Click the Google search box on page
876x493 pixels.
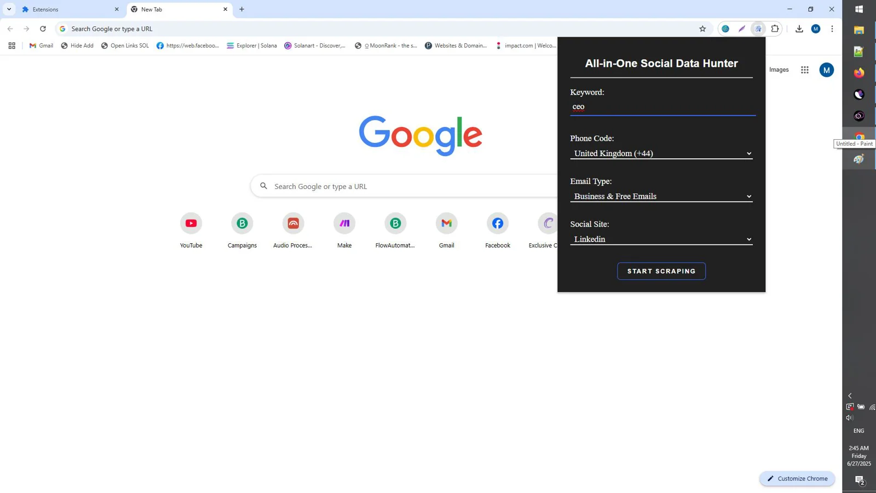[404, 186]
